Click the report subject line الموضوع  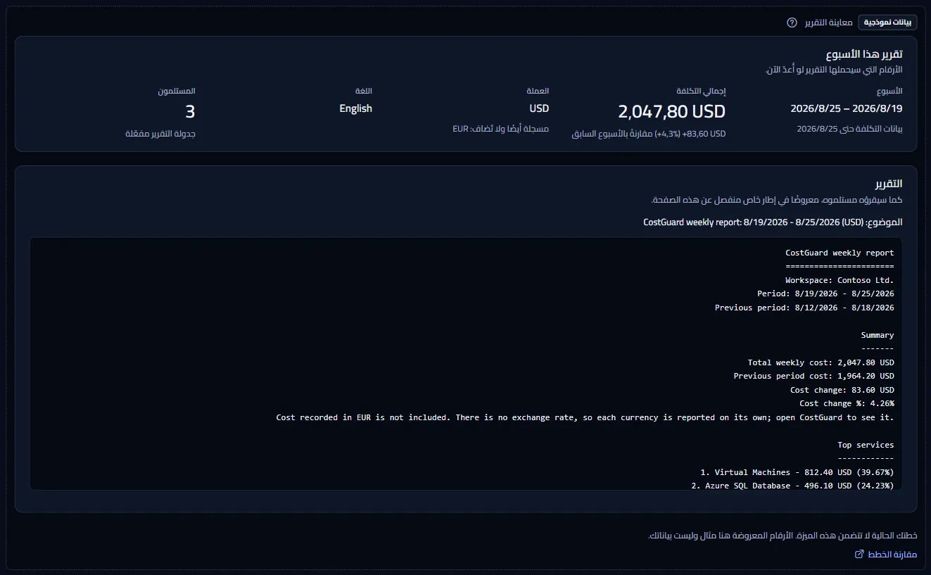773,222
